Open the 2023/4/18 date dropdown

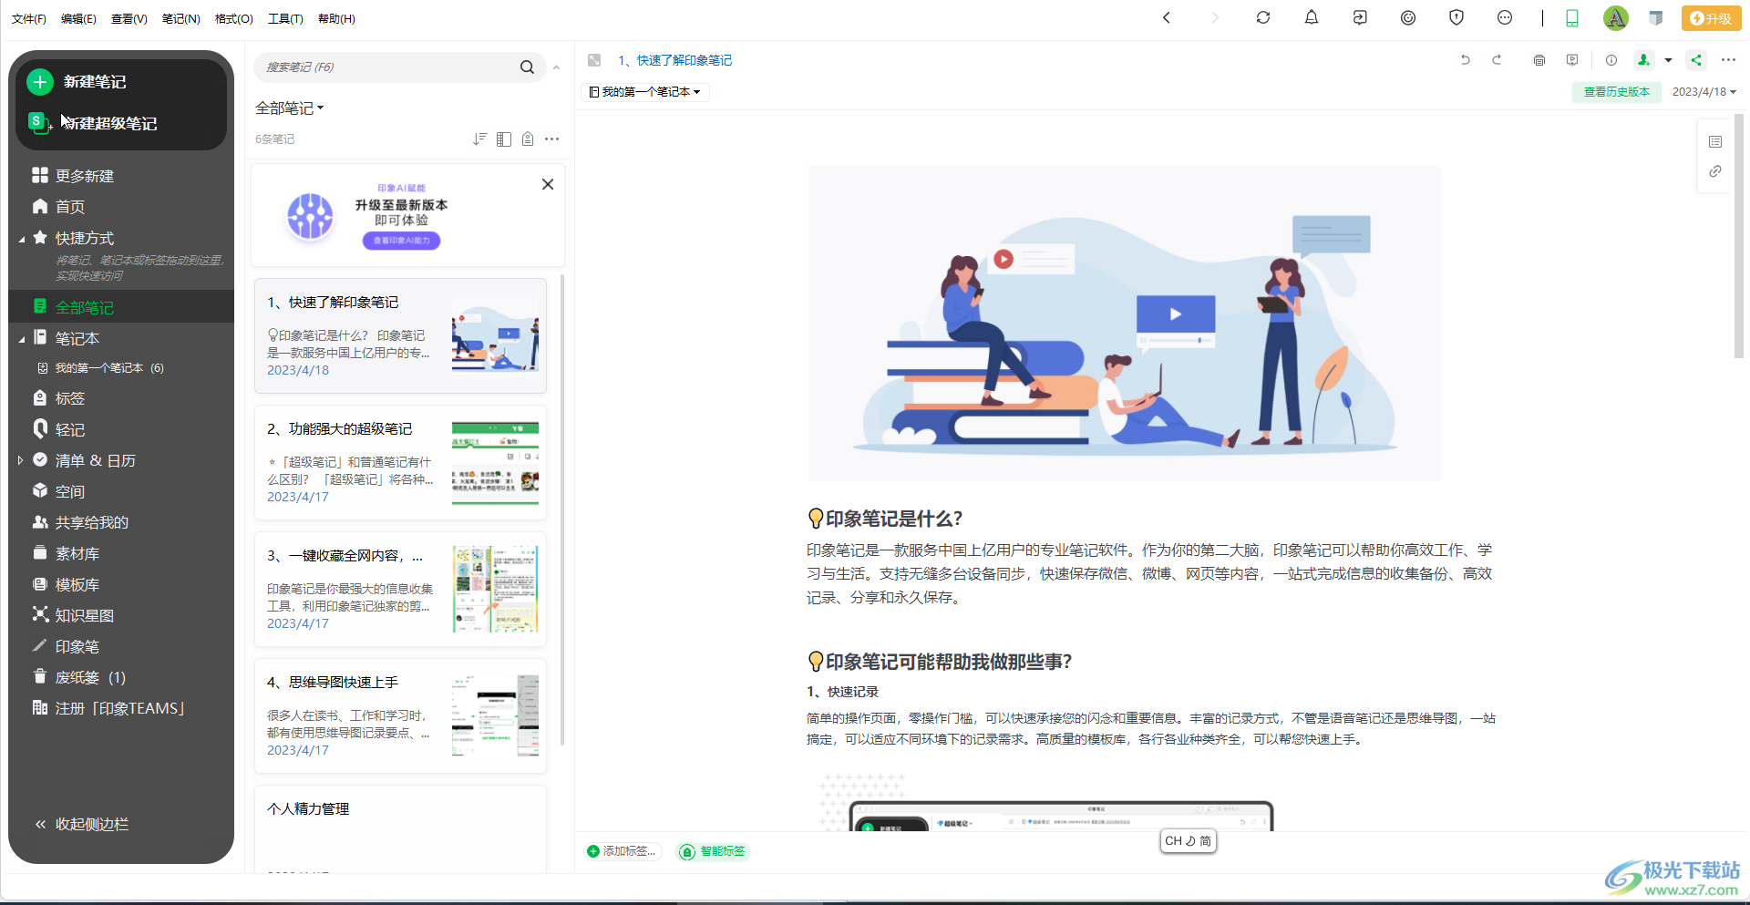coord(1704,92)
